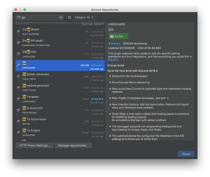Click the search magnifier icon
Viewport: 210px width, 177px height.
pos(19,17)
